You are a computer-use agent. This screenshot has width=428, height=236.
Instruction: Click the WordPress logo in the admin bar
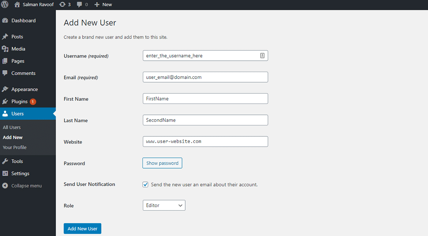tap(5, 4)
